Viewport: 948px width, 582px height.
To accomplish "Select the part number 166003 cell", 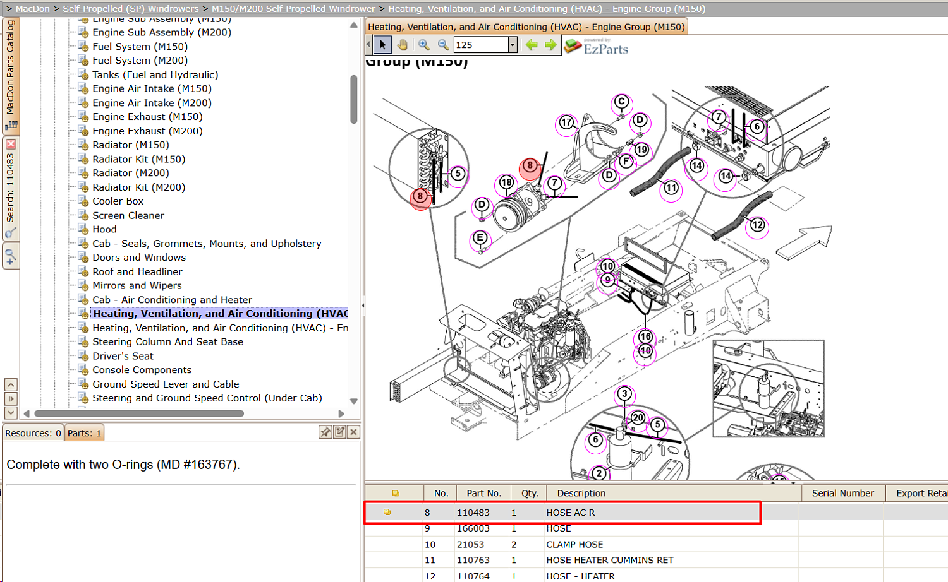I will [473, 528].
